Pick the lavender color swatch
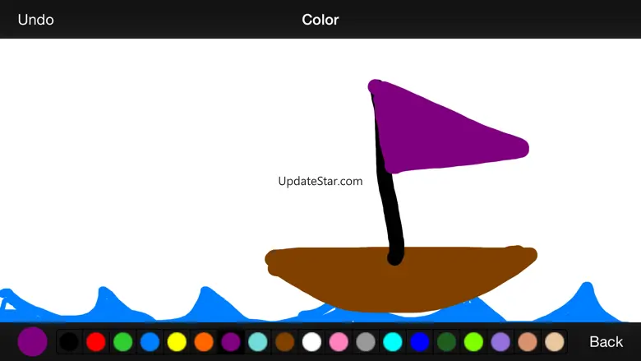Image resolution: width=641 pixels, height=361 pixels. (x=500, y=342)
